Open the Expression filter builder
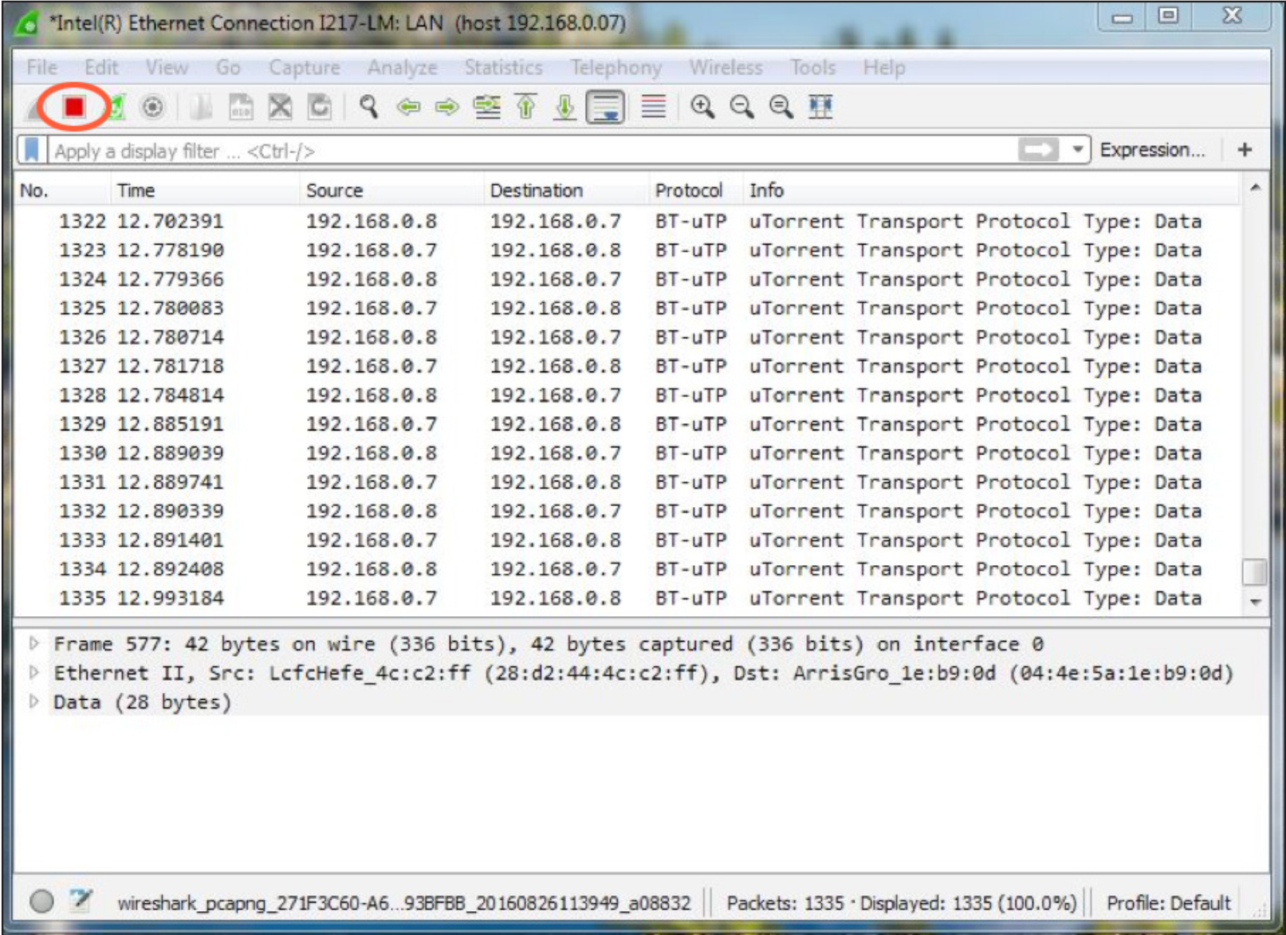1286x935 pixels. [x=1153, y=149]
